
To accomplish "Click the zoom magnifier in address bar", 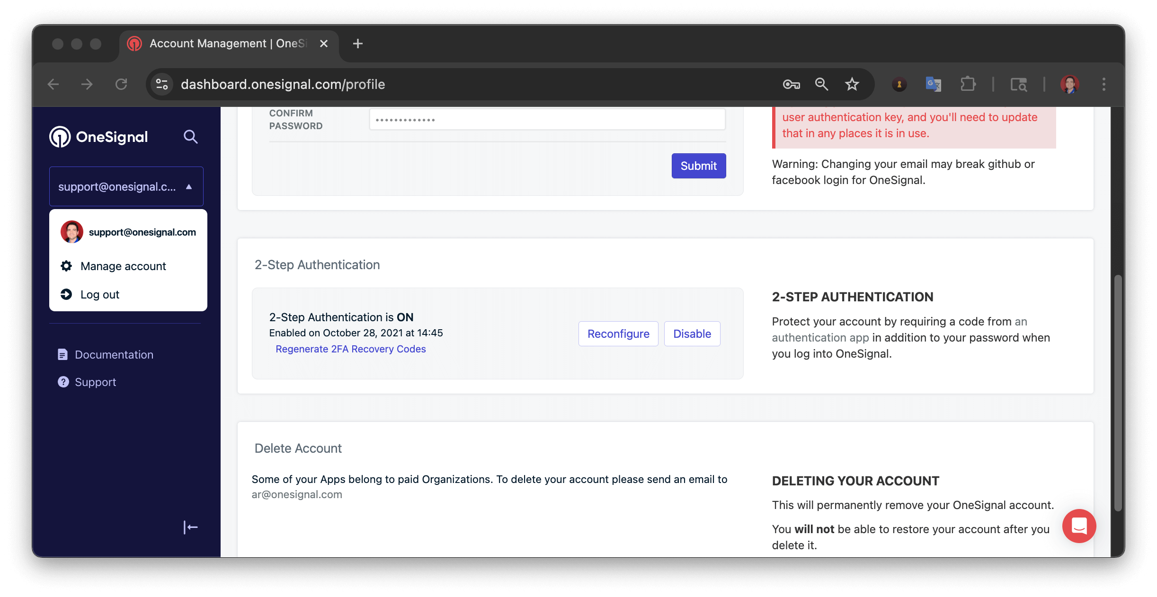I will coord(821,84).
